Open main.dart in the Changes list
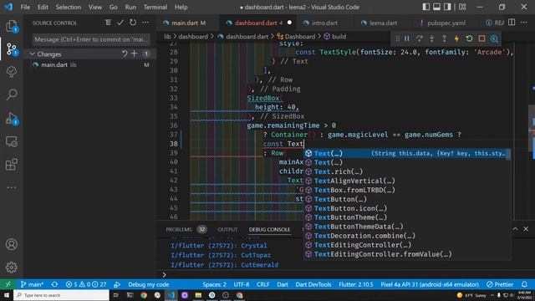535x301 pixels. click(90, 64)
